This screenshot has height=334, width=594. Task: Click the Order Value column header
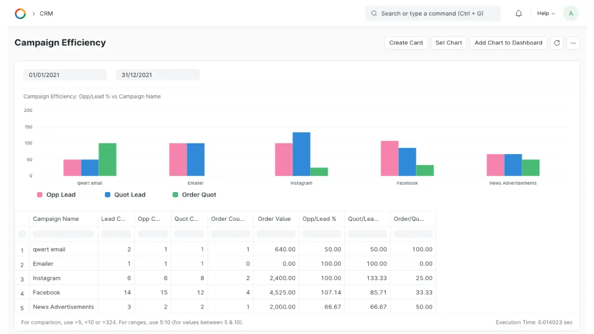274,218
